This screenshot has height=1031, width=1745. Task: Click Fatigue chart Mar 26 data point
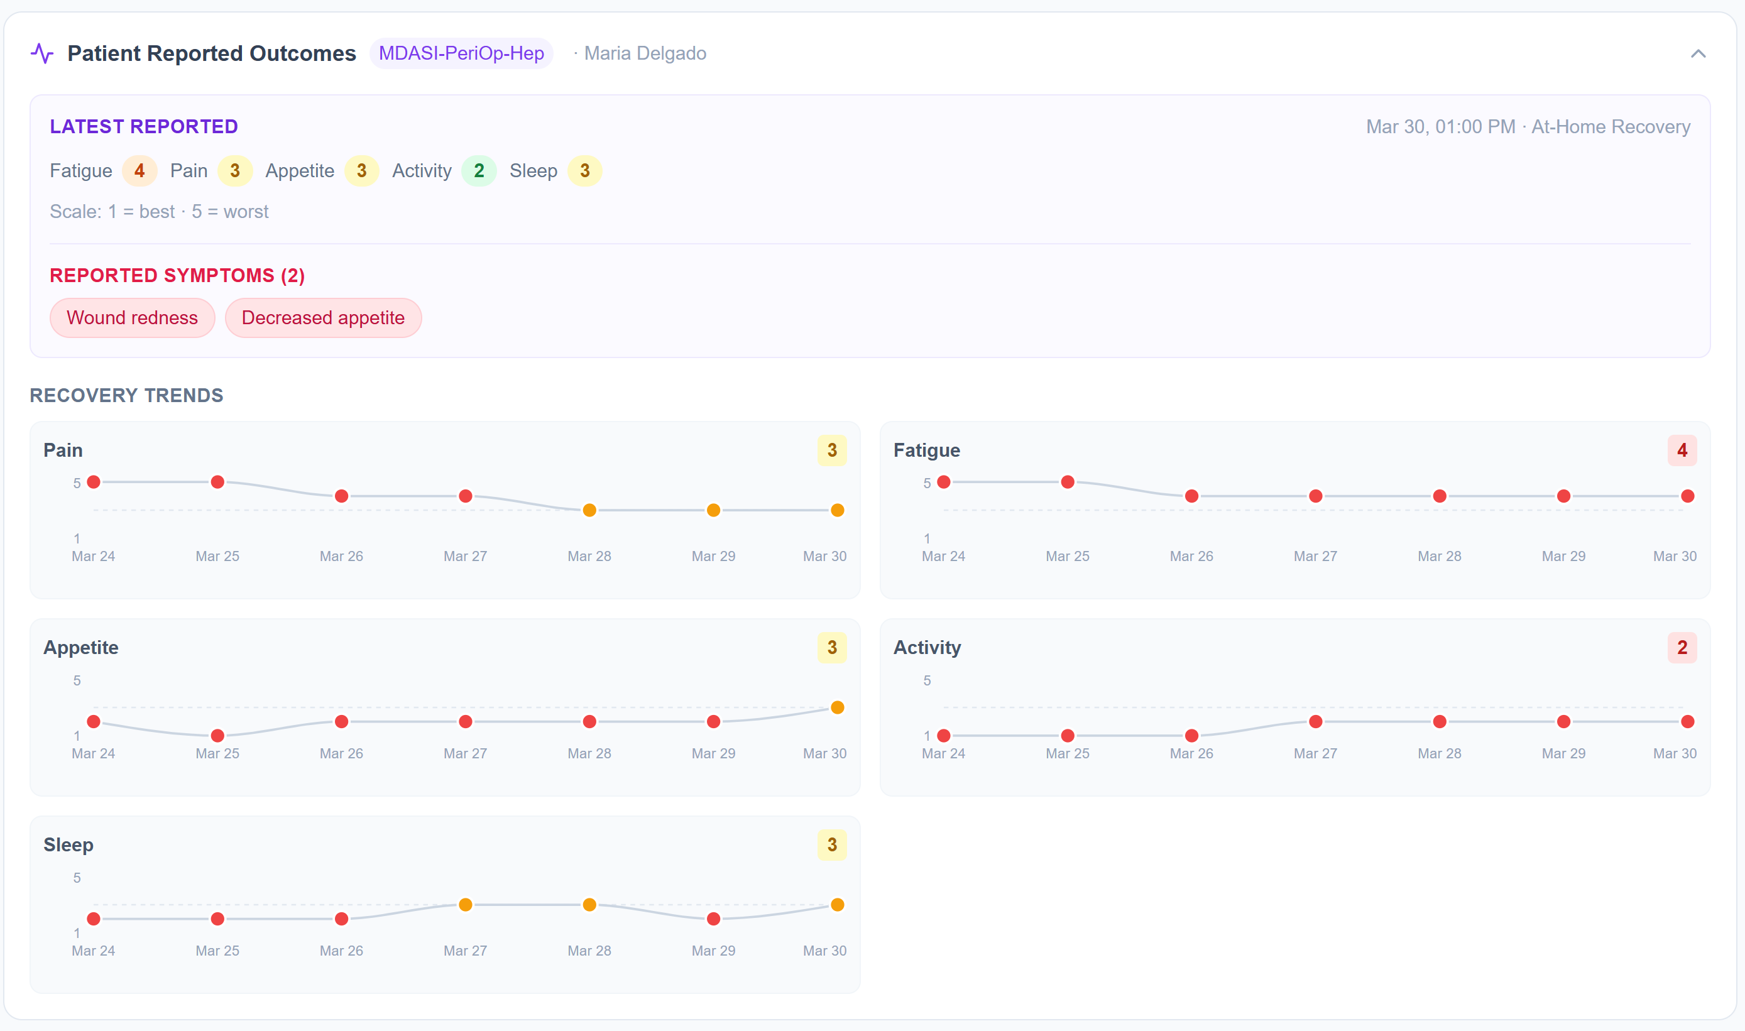click(x=1191, y=496)
